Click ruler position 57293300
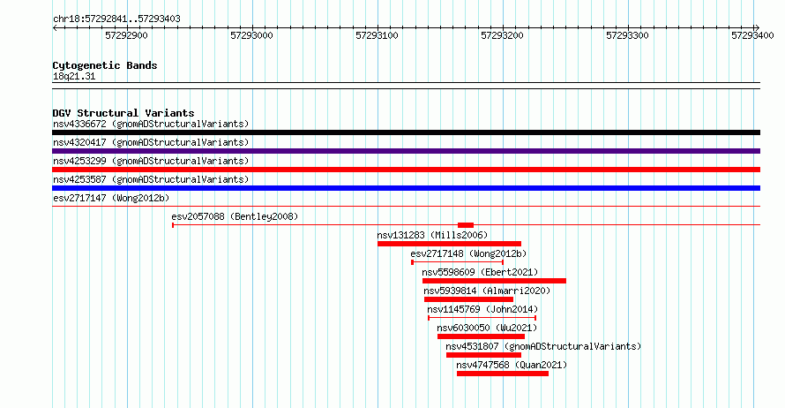This screenshot has height=408, width=785. click(627, 35)
